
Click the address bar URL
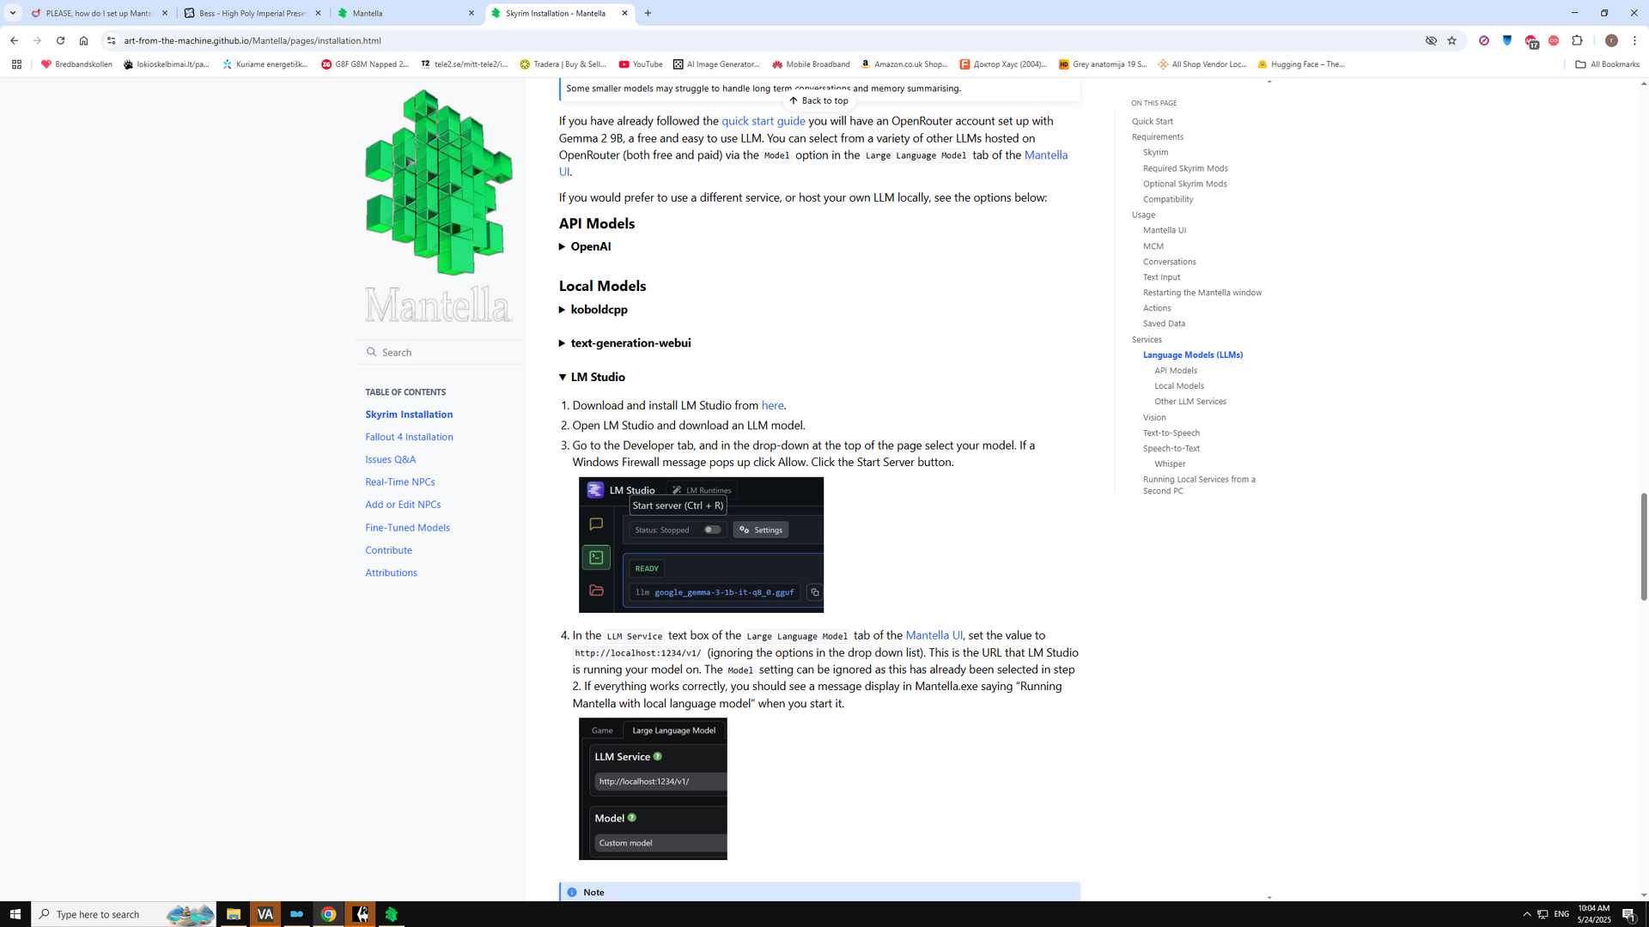(x=253, y=40)
